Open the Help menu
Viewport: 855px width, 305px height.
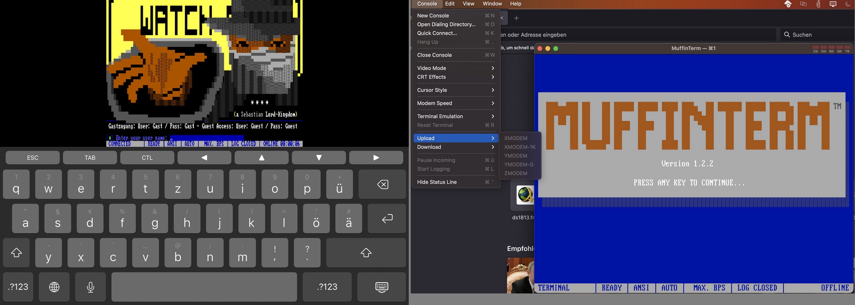(516, 4)
